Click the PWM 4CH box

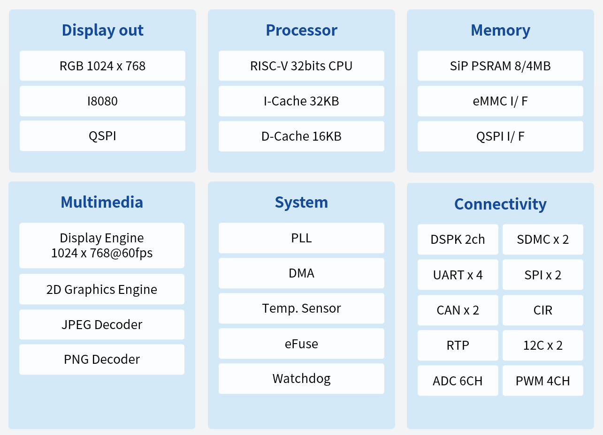pyautogui.click(x=543, y=381)
